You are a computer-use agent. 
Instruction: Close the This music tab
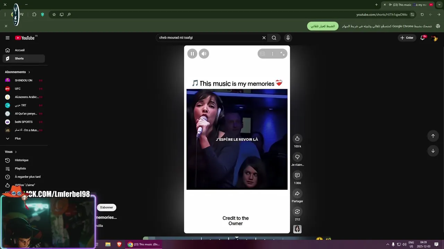click(x=385, y=5)
